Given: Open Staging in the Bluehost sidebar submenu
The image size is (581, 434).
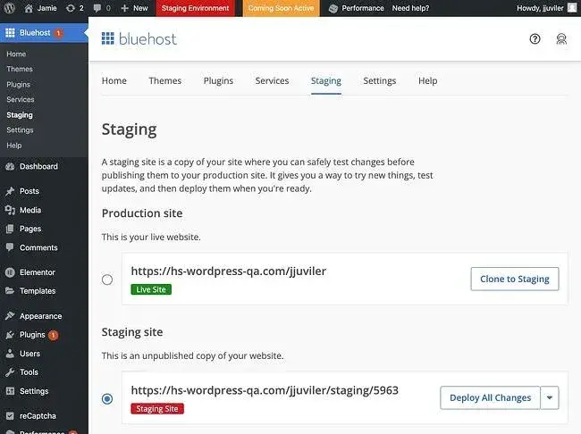Looking at the screenshot, I should [x=20, y=115].
